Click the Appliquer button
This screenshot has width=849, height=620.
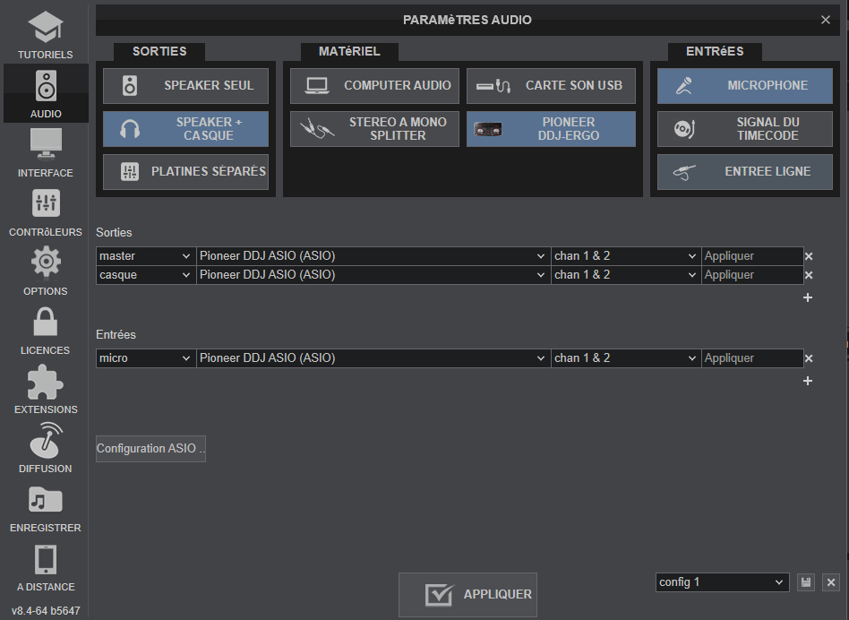pos(467,595)
